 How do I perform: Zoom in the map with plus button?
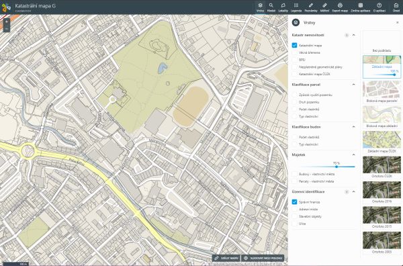7,22
